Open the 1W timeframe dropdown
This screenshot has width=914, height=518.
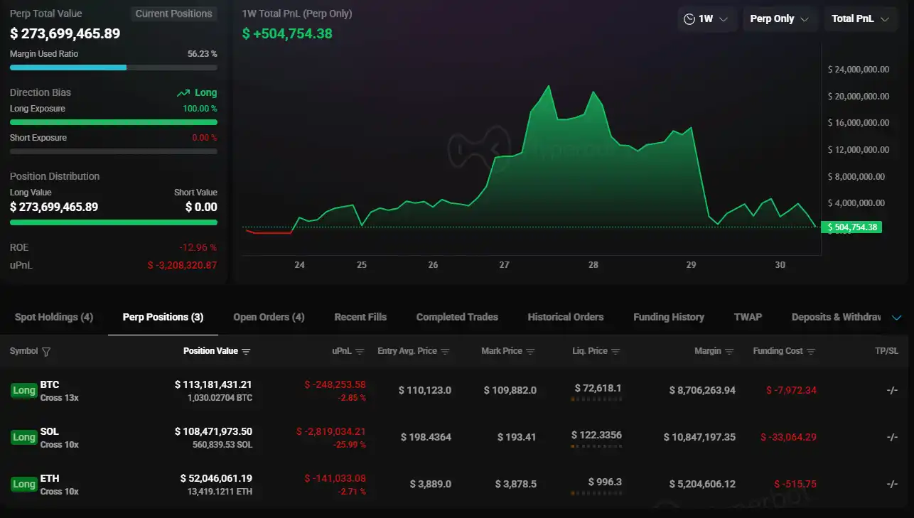706,18
